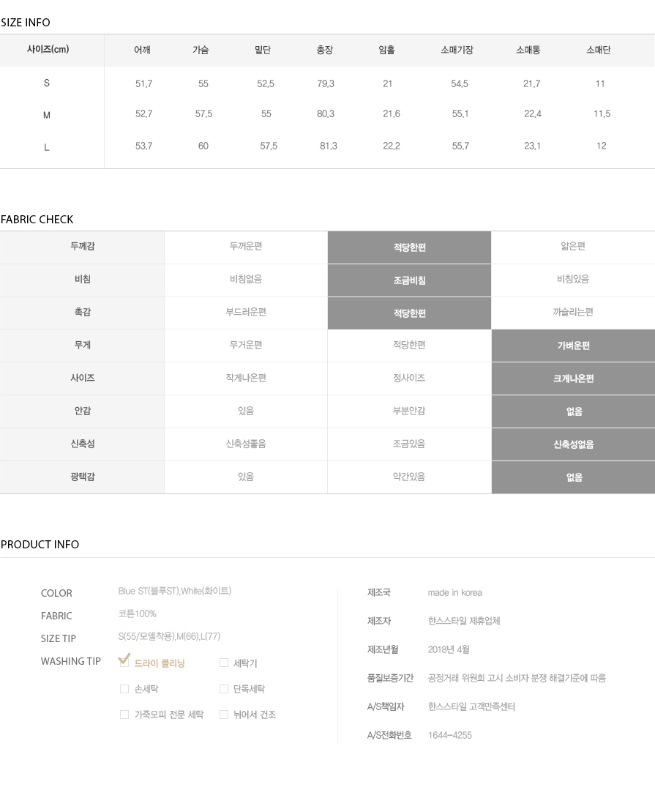
Task: Click the highlighted 크게나온편 cell
Action: (574, 379)
